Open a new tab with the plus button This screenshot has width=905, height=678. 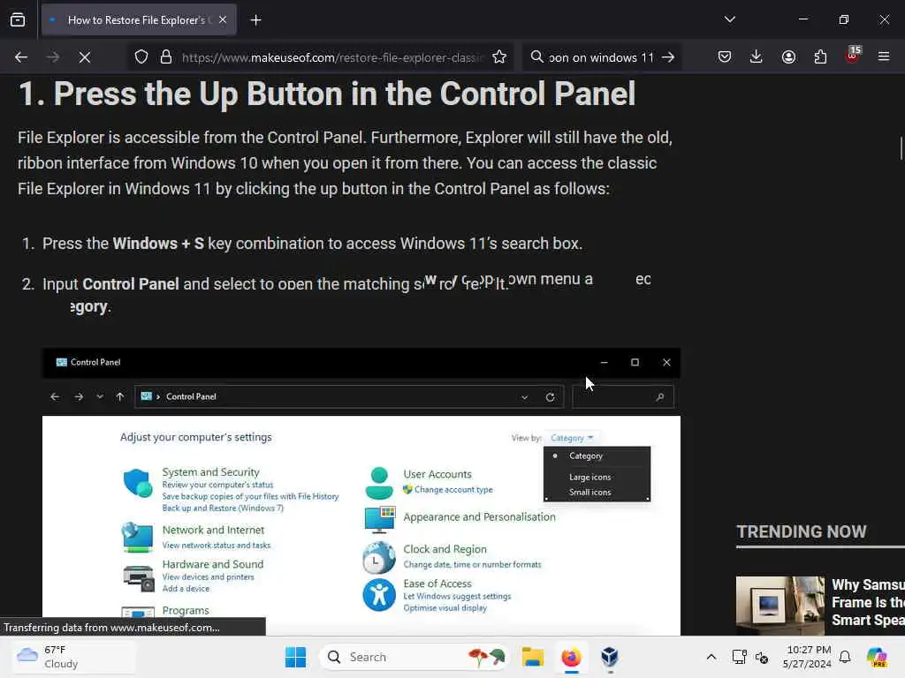[255, 20]
